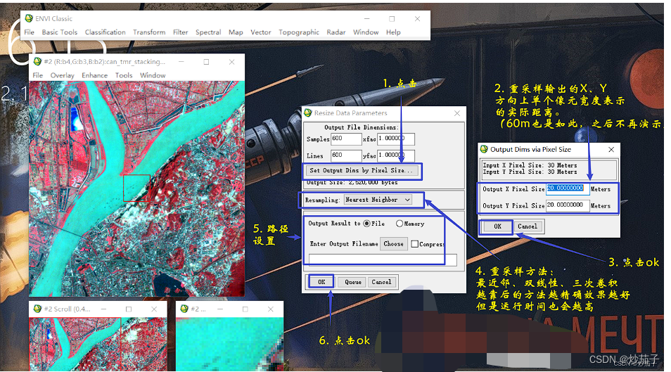Open the Enhance menu in display window
Viewport: 671px width, 372px height.
pyautogui.click(x=94, y=75)
